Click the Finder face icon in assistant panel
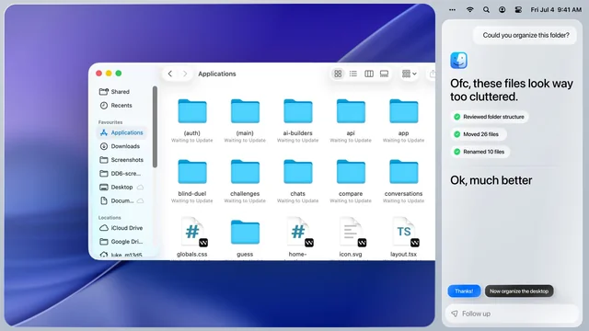The width and height of the screenshot is (589, 331). tap(458, 61)
